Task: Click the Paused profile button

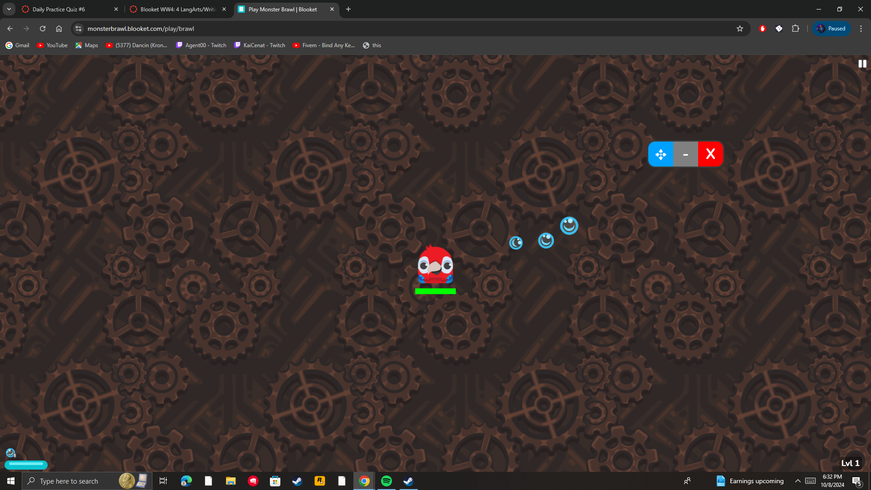Action: click(831, 29)
